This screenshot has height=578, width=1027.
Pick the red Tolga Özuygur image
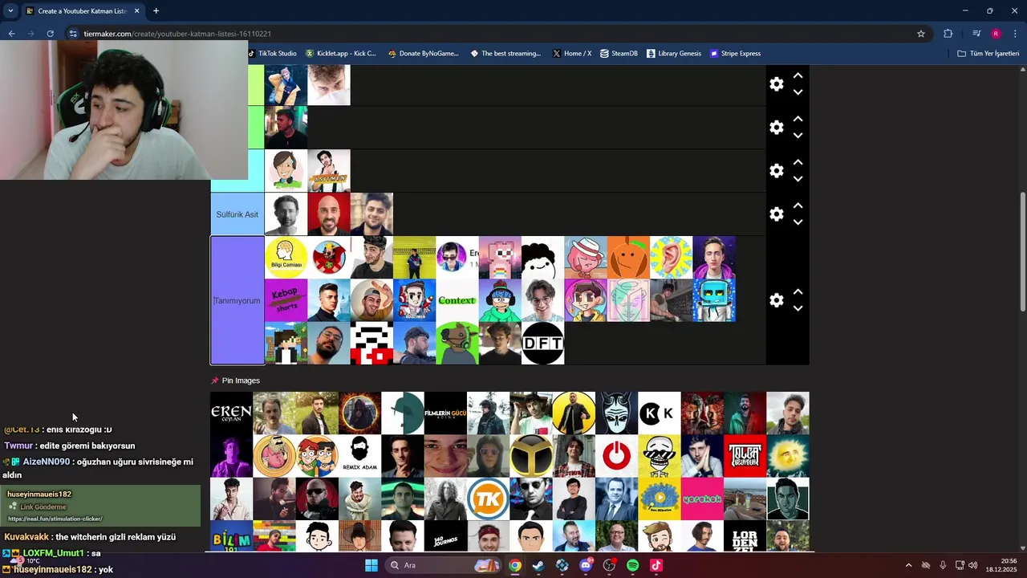[745, 456]
